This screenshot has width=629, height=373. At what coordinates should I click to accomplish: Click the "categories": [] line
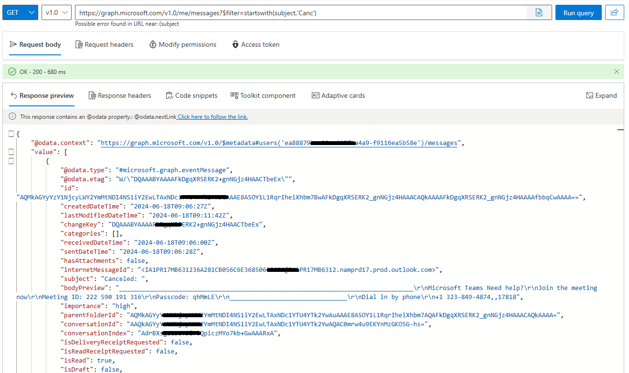[x=92, y=233]
